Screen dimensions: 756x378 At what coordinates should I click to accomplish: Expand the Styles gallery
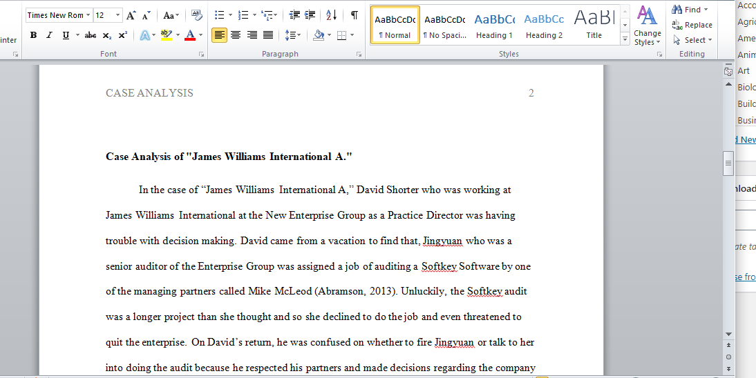click(625, 39)
